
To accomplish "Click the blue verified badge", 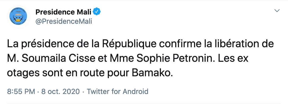I will tap(97, 12).
